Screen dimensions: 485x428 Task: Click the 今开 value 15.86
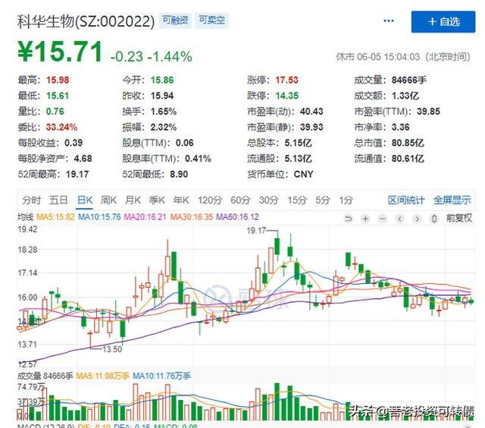pyautogui.click(x=162, y=80)
